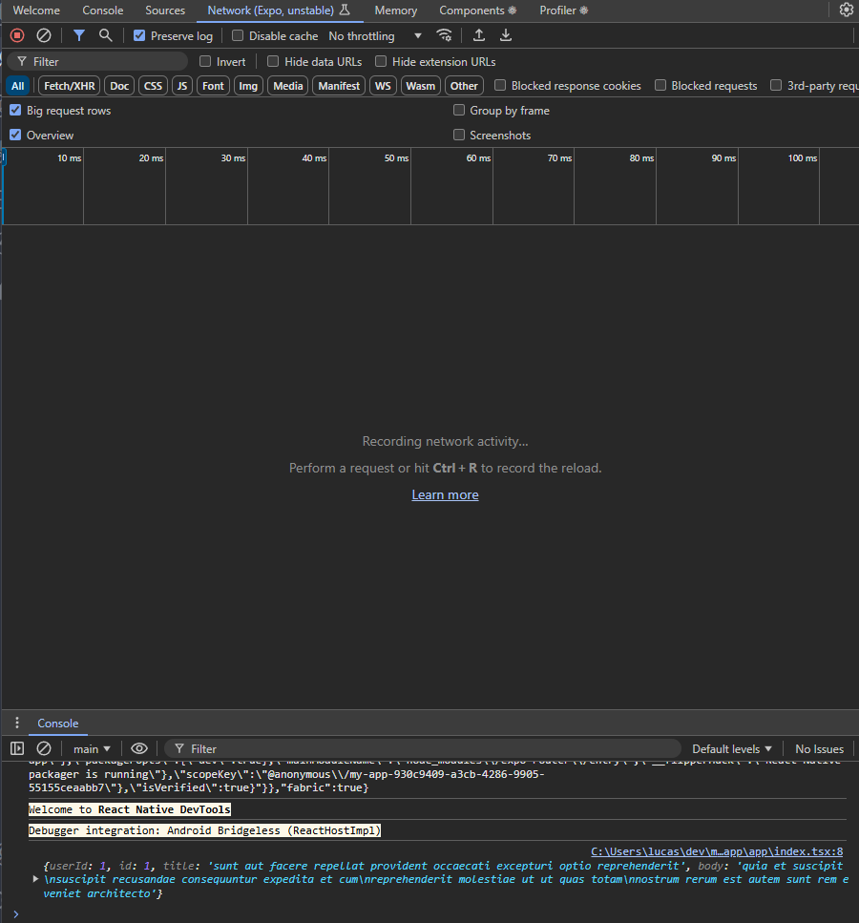859x923 pixels.
Task: Filter by Fetch/XHR requests
Action: pyautogui.click(x=70, y=86)
